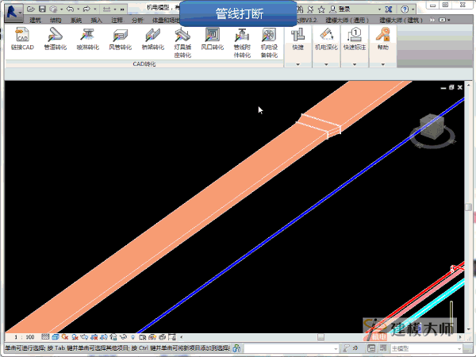Select the 风管转化 tool

(x=121, y=39)
